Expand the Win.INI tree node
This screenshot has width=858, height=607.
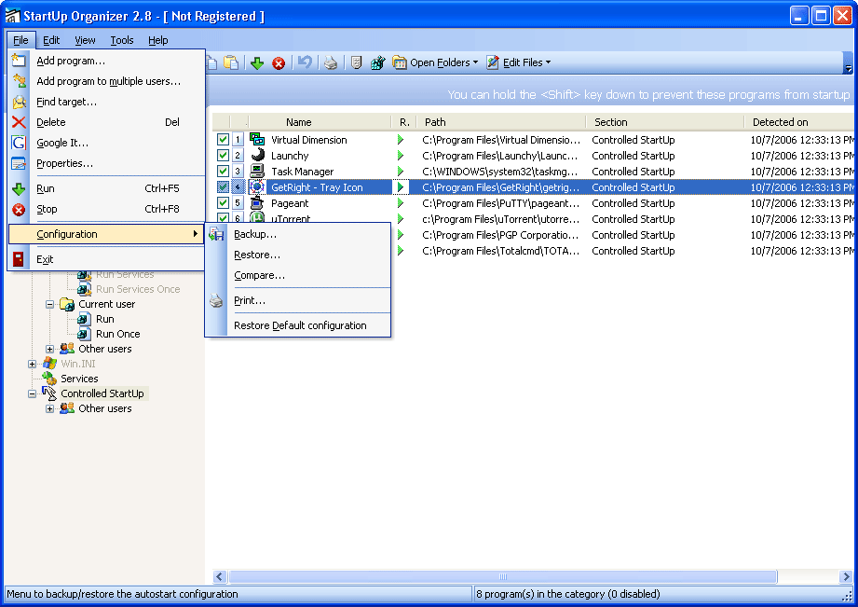pos(33,364)
